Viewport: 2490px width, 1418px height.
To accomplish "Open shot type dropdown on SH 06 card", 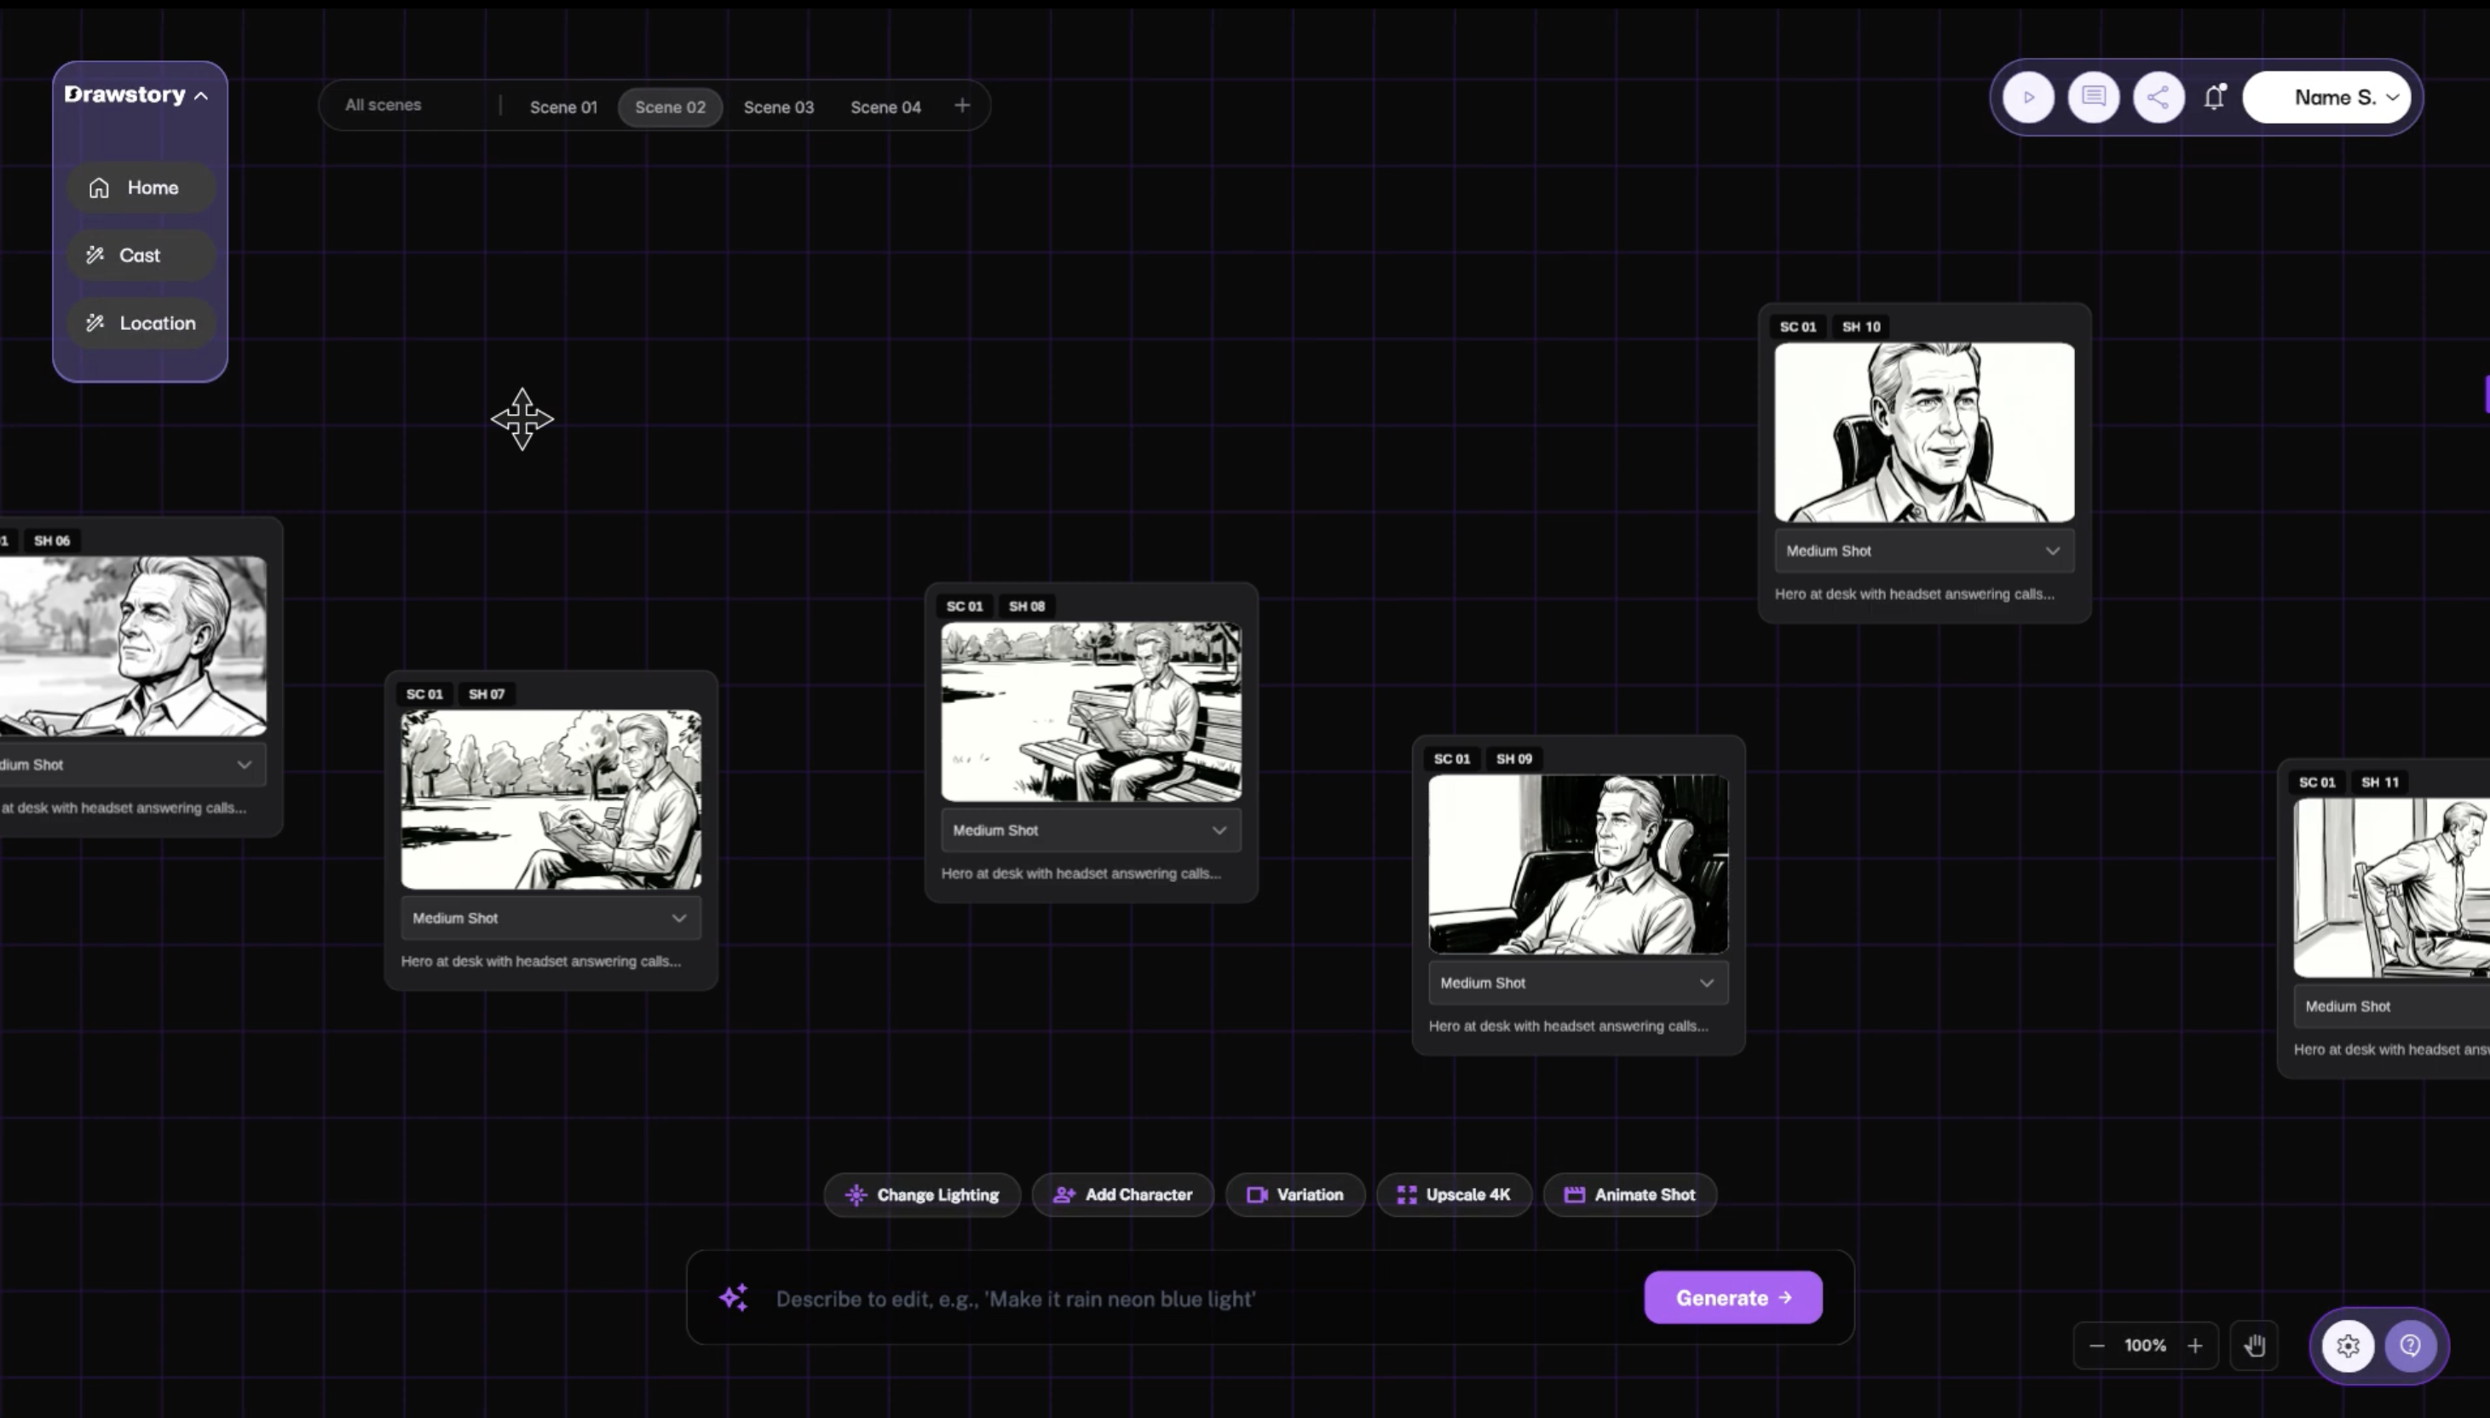I will pyautogui.click(x=132, y=765).
